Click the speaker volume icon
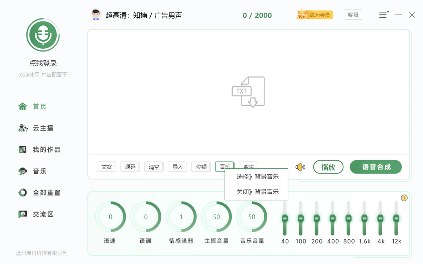The image size is (423, 264). (300, 167)
